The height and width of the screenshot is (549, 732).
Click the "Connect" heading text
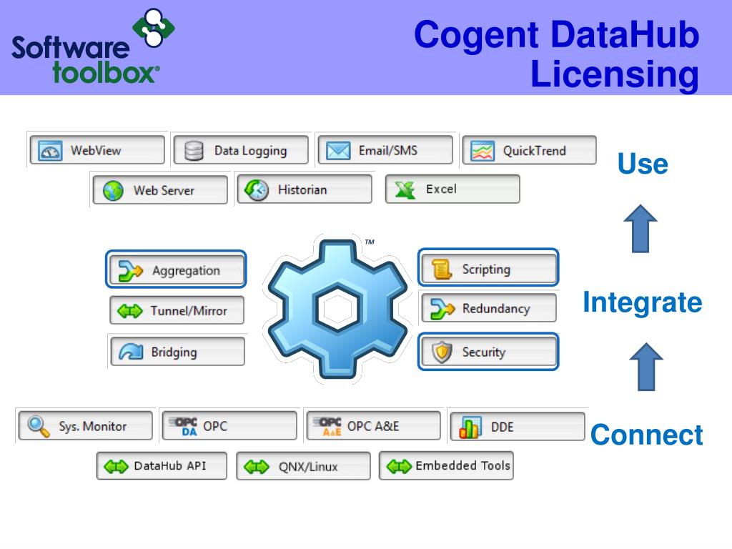[646, 435]
